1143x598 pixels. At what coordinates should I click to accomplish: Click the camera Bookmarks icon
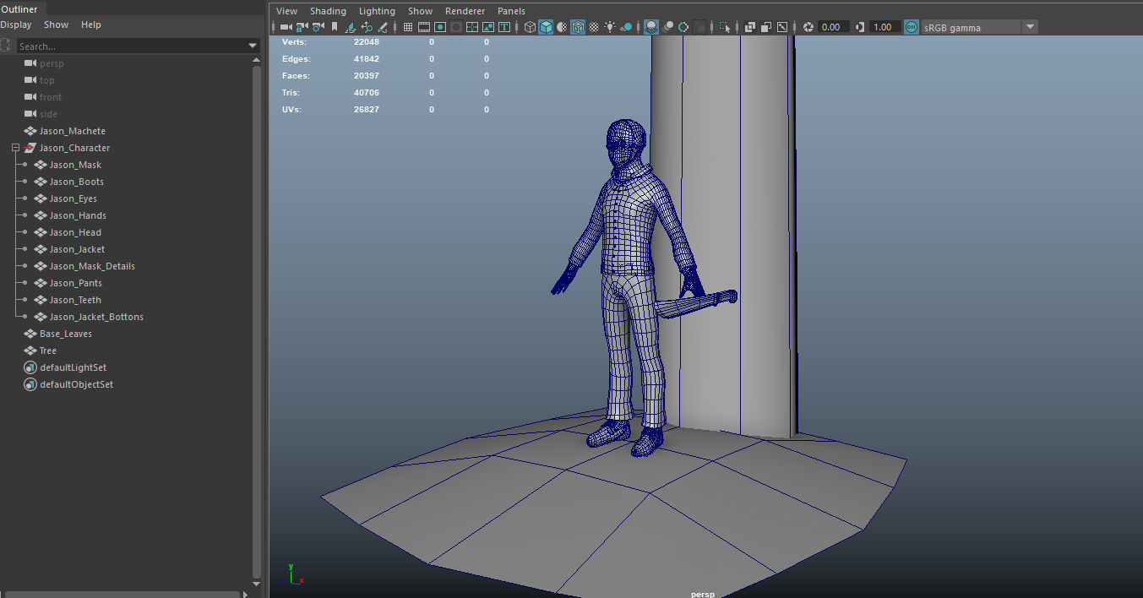335,27
